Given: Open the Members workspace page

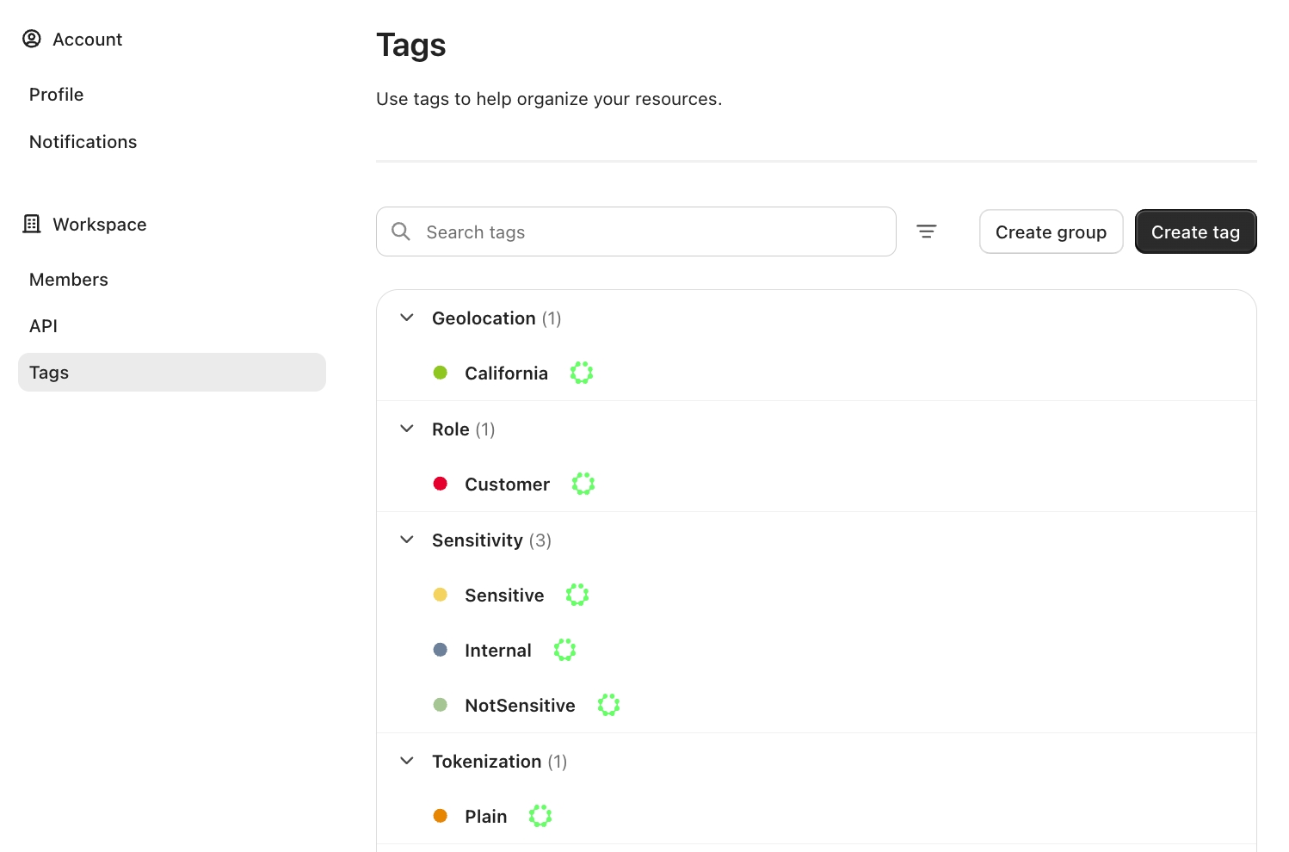Looking at the screenshot, I should coord(69,280).
